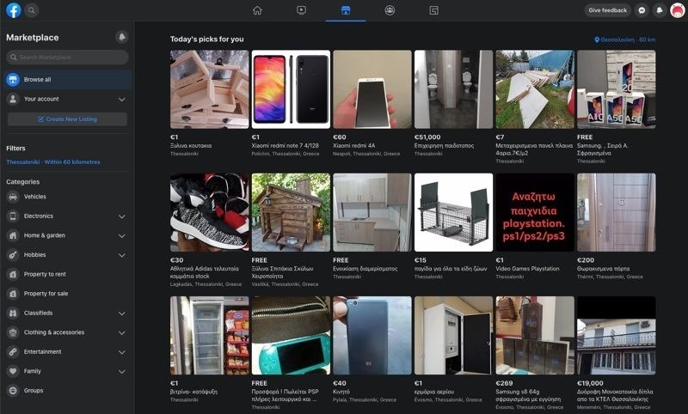Click the Give feedback button
This screenshot has height=414, width=688.
tap(608, 10)
